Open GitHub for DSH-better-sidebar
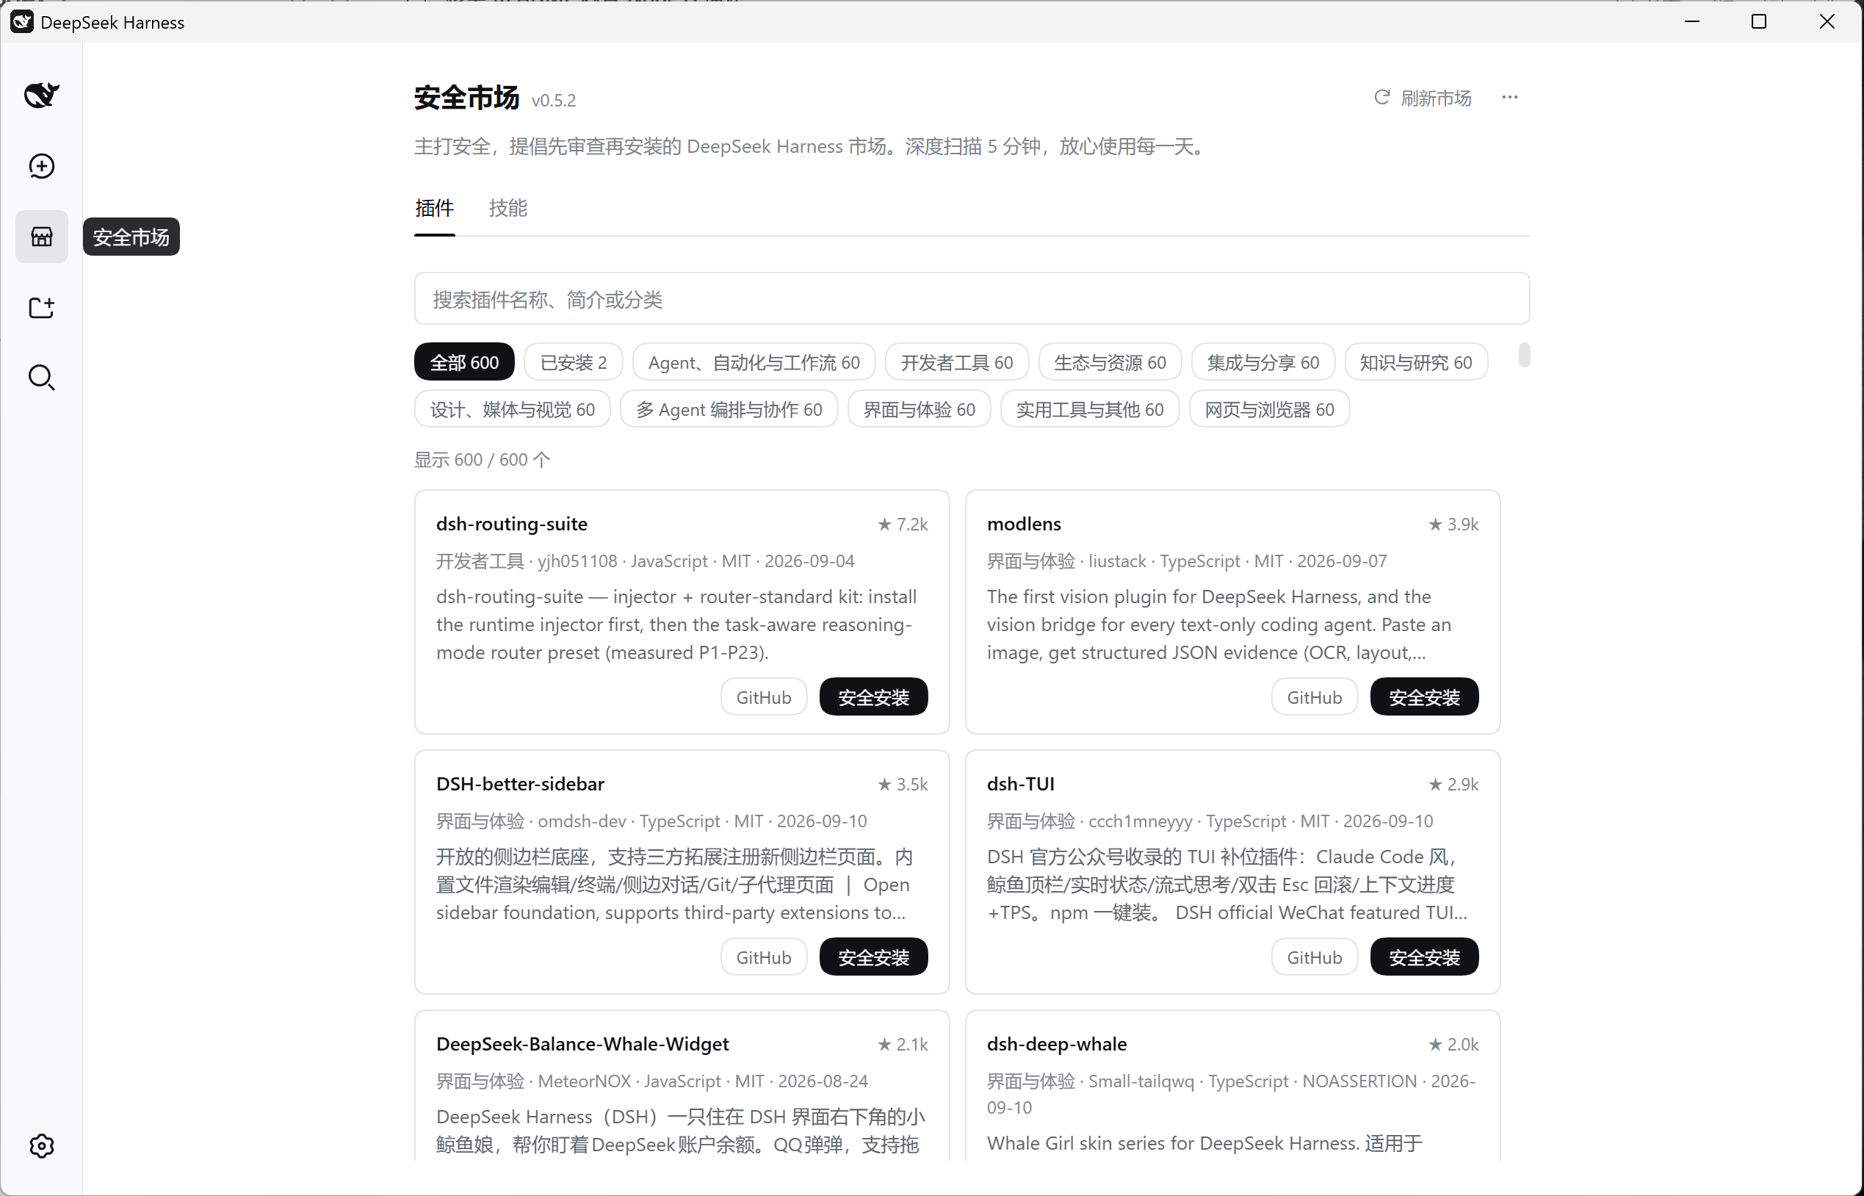Screen dimensions: 1864x1196 pos(764,957)
